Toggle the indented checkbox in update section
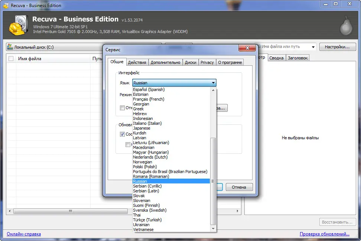This screenshot has height=241, width=361. [x=128, y=144]
